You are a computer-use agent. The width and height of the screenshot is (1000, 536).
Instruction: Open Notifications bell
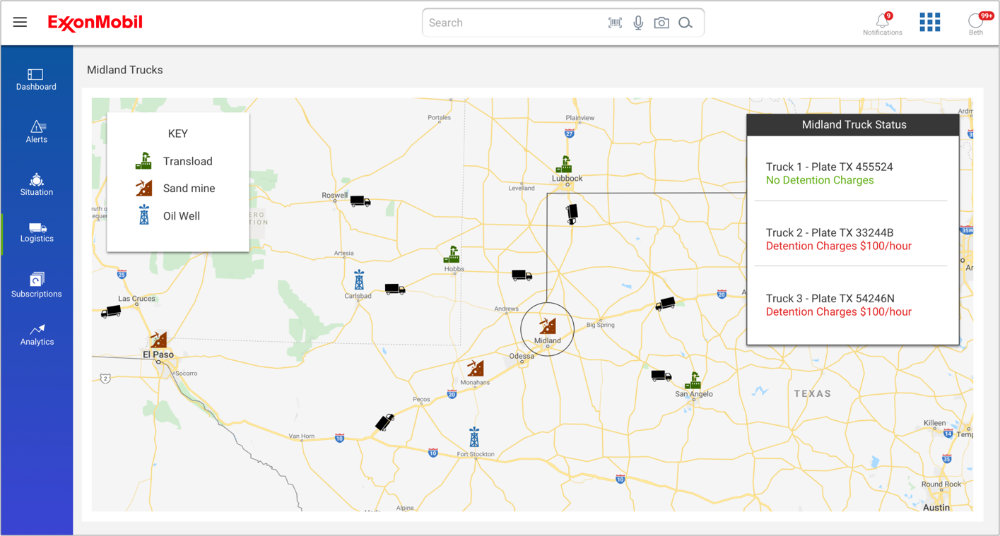tap(883, 20)
